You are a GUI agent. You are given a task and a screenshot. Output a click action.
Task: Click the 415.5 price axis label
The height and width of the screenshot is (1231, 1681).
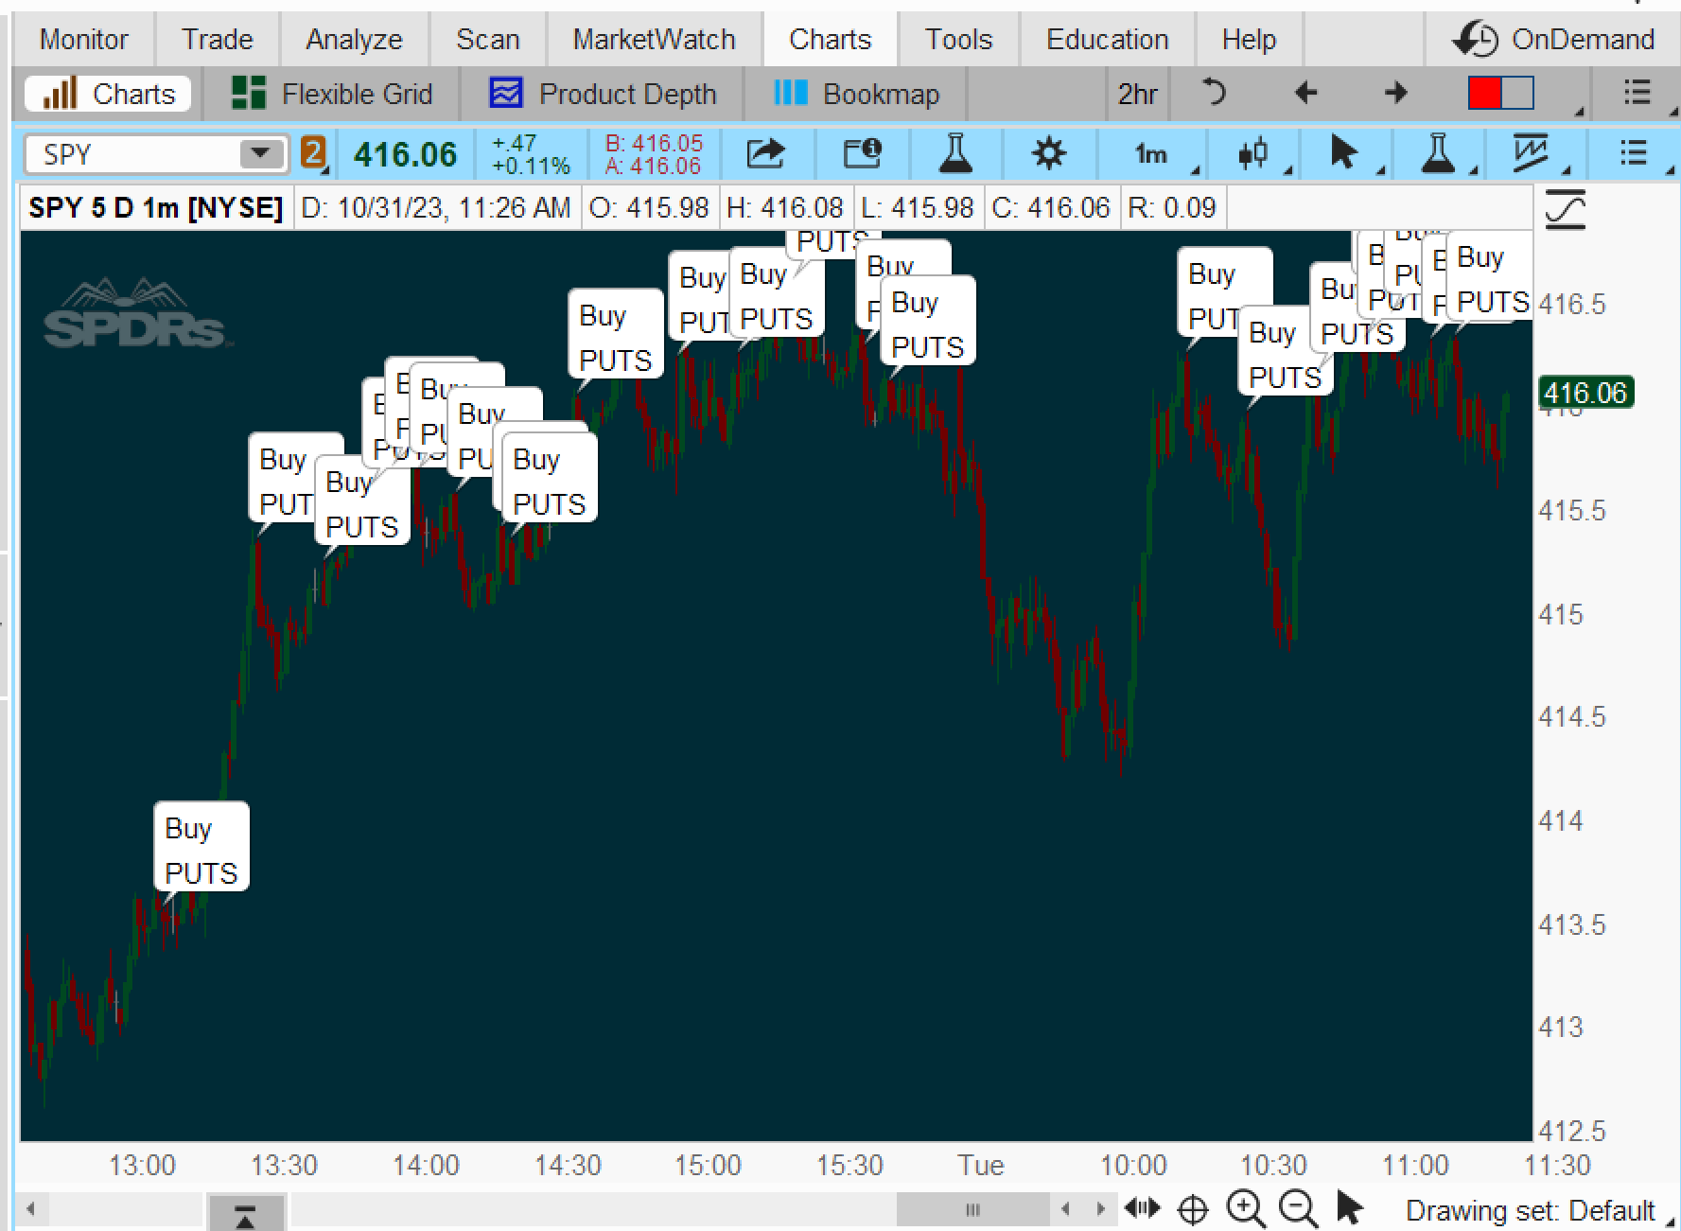tap(1572, 511)
